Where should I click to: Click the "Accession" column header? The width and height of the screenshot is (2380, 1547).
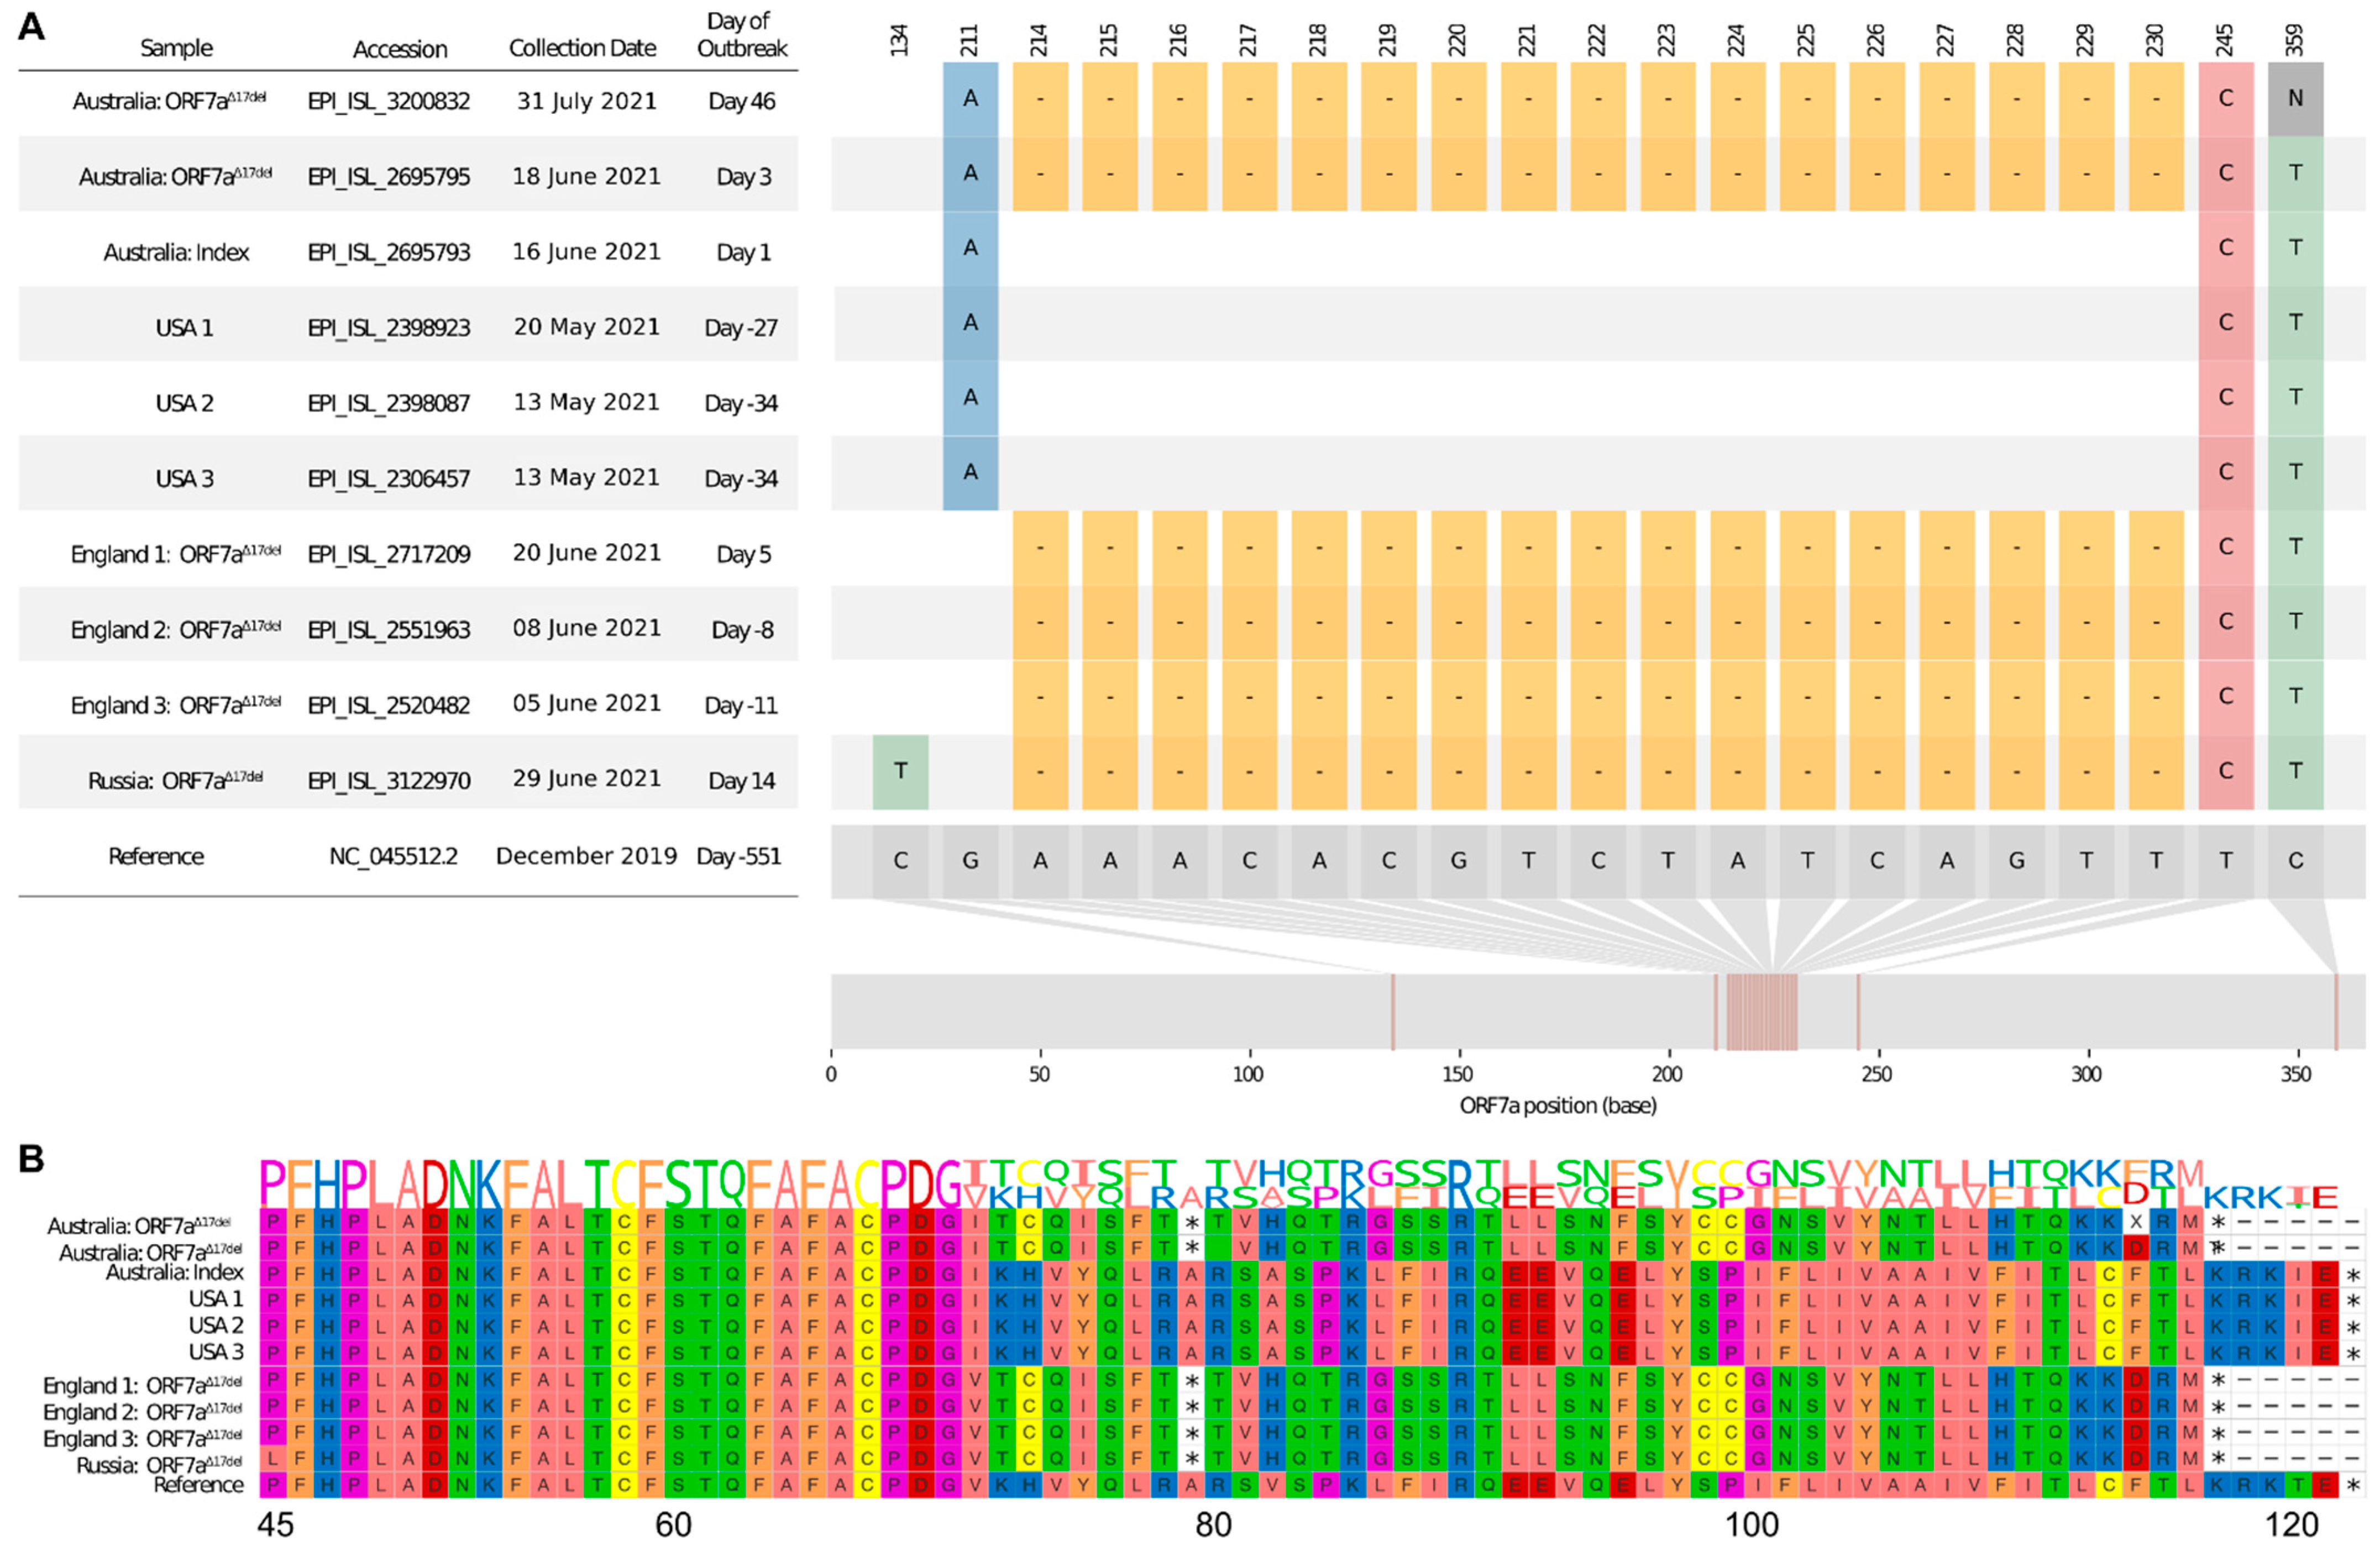[400, 49]
